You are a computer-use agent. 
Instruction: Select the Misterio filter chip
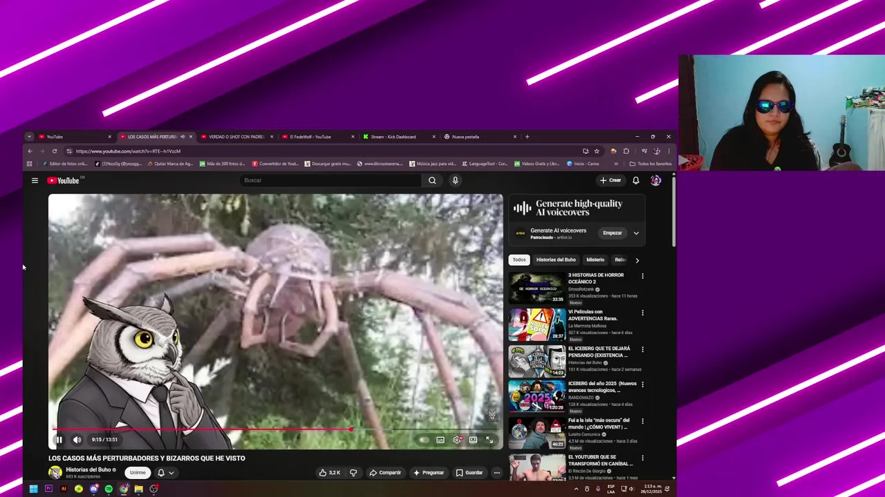(x=595, y=260)
